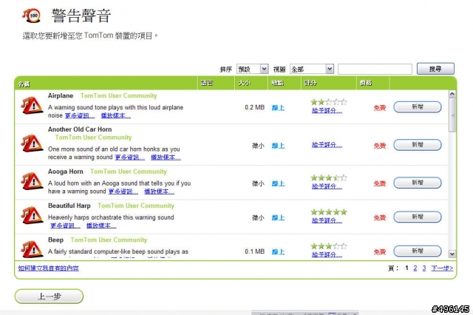Play sample 播放樣本 for Airplane
This screenshot has width=473, height=315.
pos(115,115)
